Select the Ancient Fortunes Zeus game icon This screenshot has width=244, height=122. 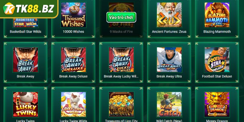pyautogui.click(x=169, y=15)
